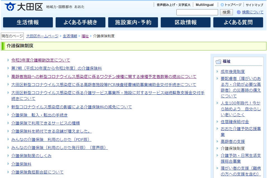Open sidebar link 人生100年時代!今から始めよう

[241, 109]
